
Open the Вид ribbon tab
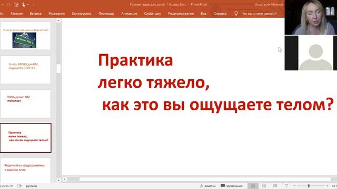pos(204,14)
